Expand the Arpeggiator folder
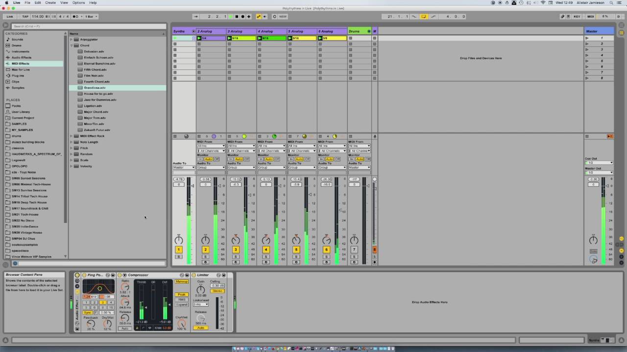627x352 pixels. point(72,40)
